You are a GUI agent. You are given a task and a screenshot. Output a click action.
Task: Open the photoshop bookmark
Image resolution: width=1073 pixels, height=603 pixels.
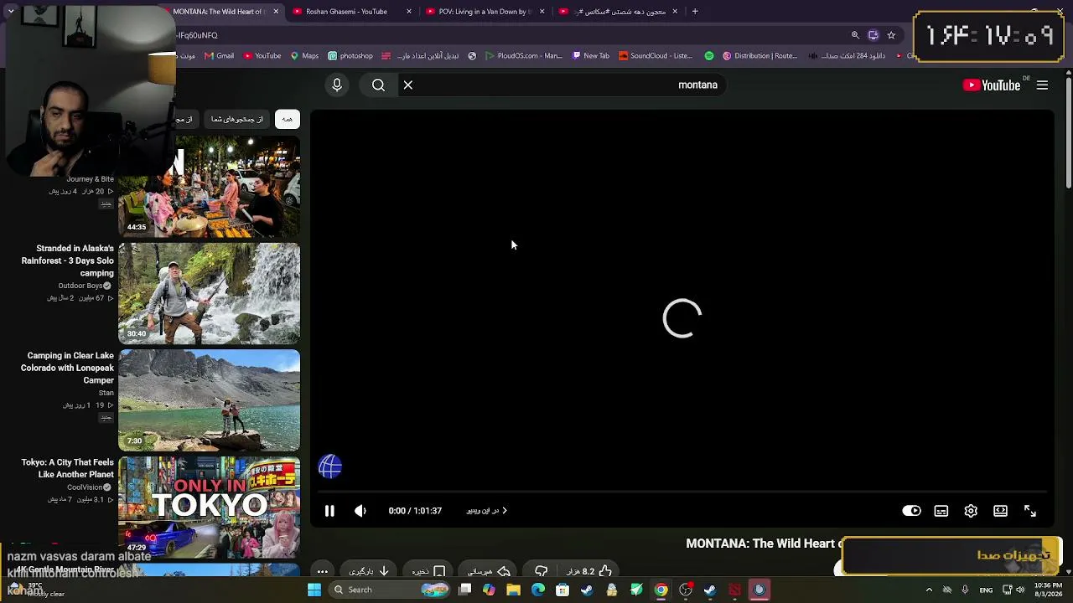click(350, 56)
